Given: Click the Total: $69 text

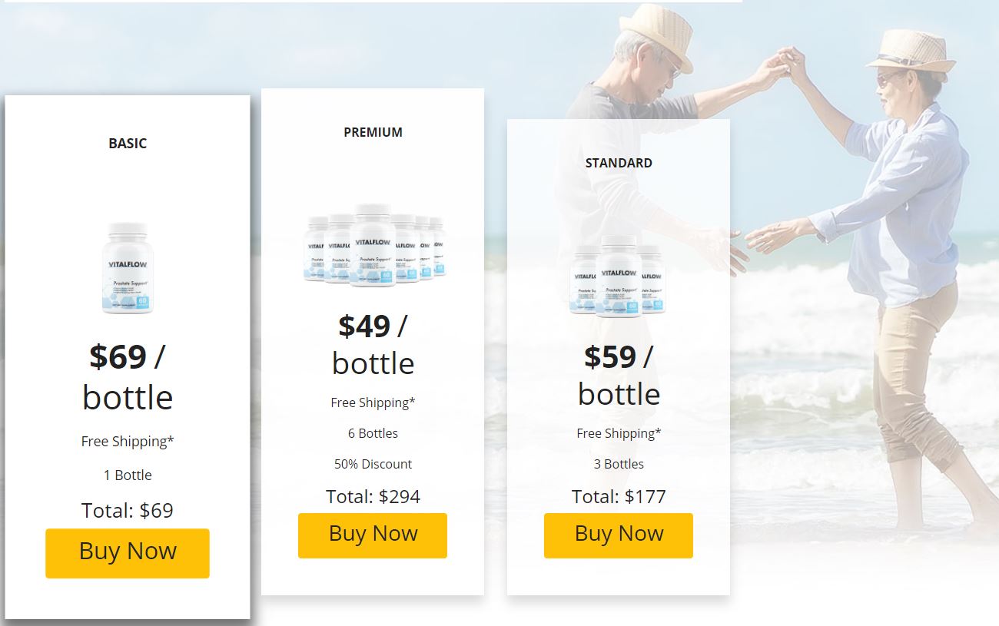Looking at the screenshot, I should coord(128,511).
